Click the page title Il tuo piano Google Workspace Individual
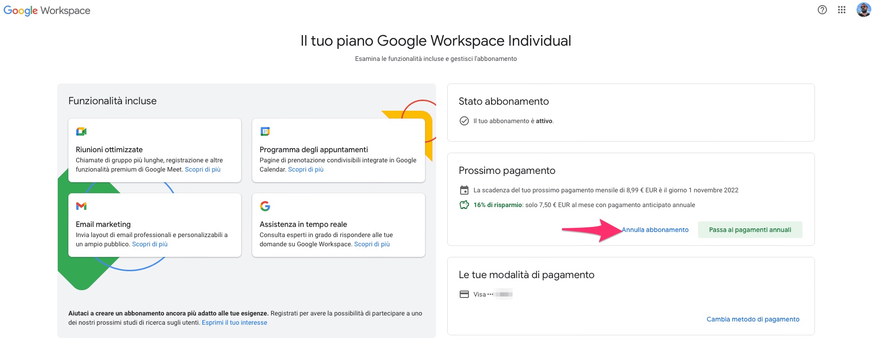This screenshot has width=875, height=351. pyautogui.click(x=436, y=41)
